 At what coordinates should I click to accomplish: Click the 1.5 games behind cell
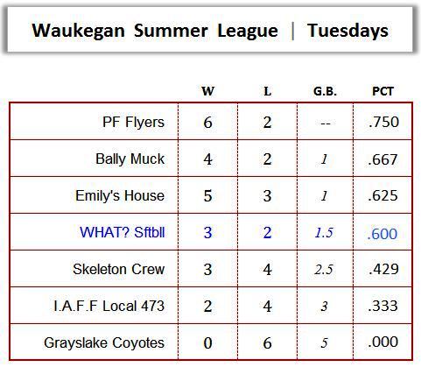(324, 233)
